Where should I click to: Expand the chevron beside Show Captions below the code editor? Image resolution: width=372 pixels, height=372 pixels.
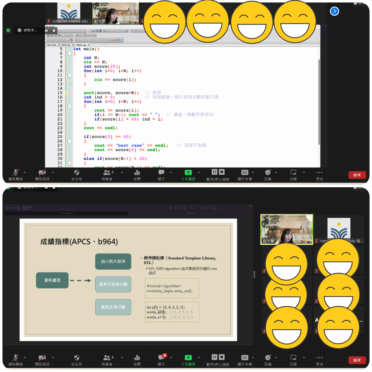click(x=253, y=172)
